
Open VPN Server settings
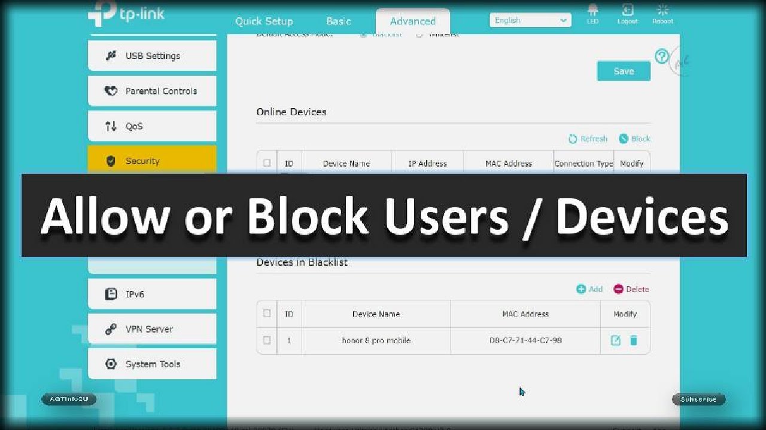pyautogui.click(x=152, y=329)
